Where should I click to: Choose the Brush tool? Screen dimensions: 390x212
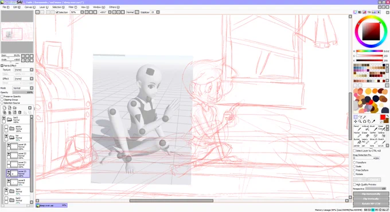coord(373,128)
